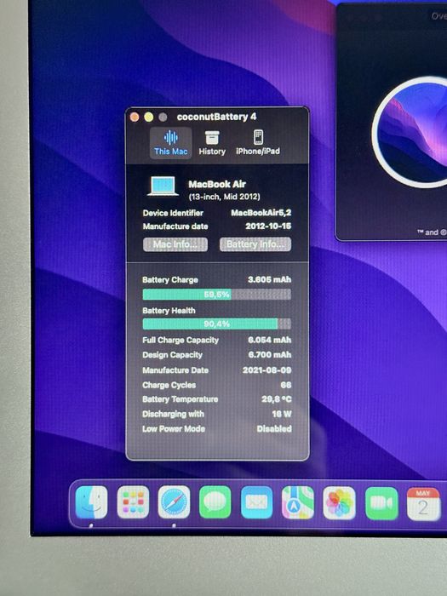Click the 6.054 mAh full charge capacity
The image size is (447, 596).
(270, 340)
